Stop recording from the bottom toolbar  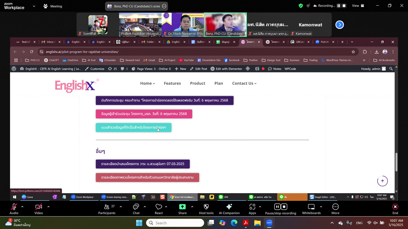(x=284, y=207)
